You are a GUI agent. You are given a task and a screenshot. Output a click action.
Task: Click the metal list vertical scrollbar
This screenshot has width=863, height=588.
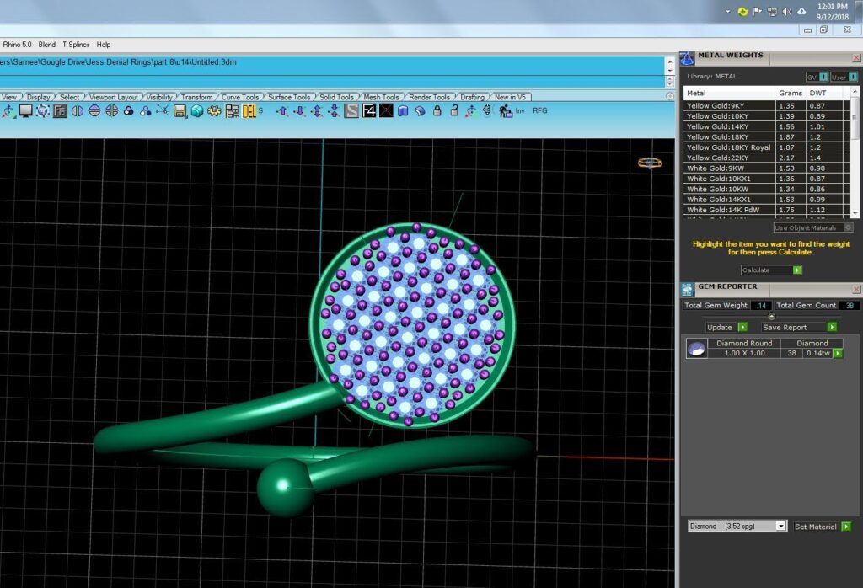pos(855,152)
